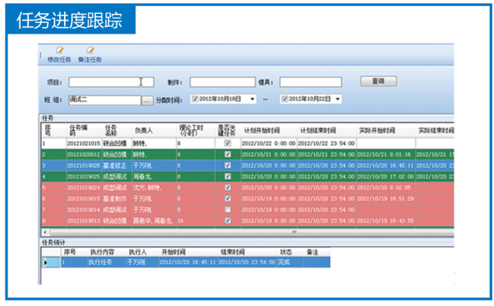494x306 pixels.
Task: Click into the 制件 input field
Action: (x=223, y=82)
